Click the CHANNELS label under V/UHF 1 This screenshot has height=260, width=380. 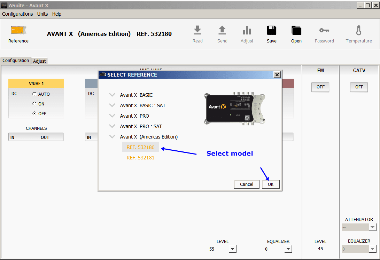click(x=36, y=128)
